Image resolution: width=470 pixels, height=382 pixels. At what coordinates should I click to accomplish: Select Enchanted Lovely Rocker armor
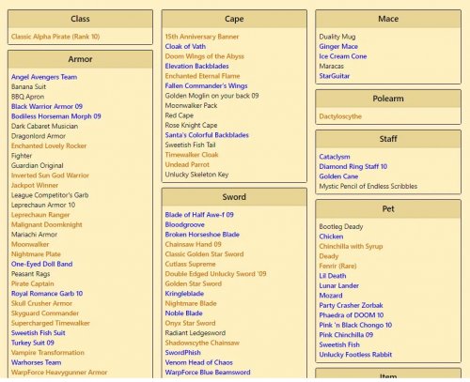click(x=49, y=145)
